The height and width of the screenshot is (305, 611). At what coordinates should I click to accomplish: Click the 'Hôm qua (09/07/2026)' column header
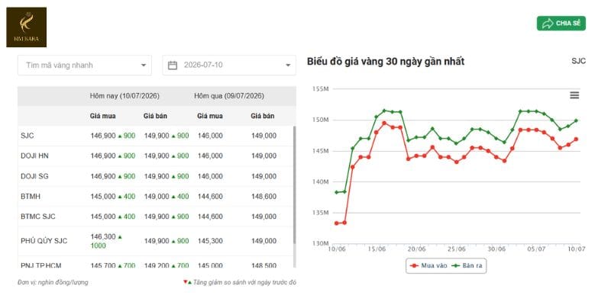(229, 96)
